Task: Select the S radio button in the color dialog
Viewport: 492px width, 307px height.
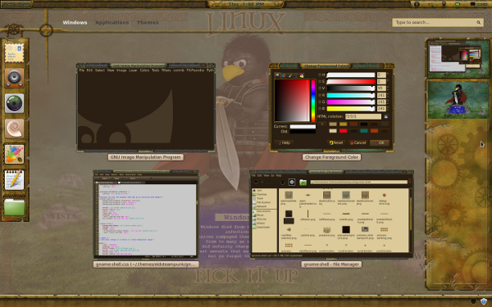Action: click(x=320, y=82)
